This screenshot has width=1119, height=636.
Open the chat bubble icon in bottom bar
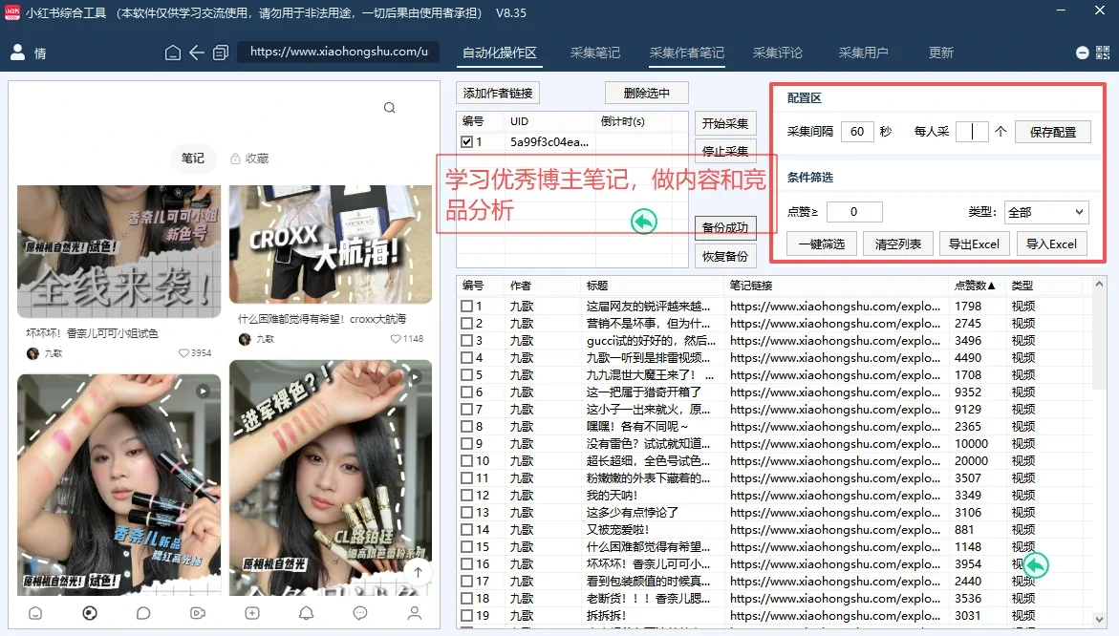coord(143,613)
